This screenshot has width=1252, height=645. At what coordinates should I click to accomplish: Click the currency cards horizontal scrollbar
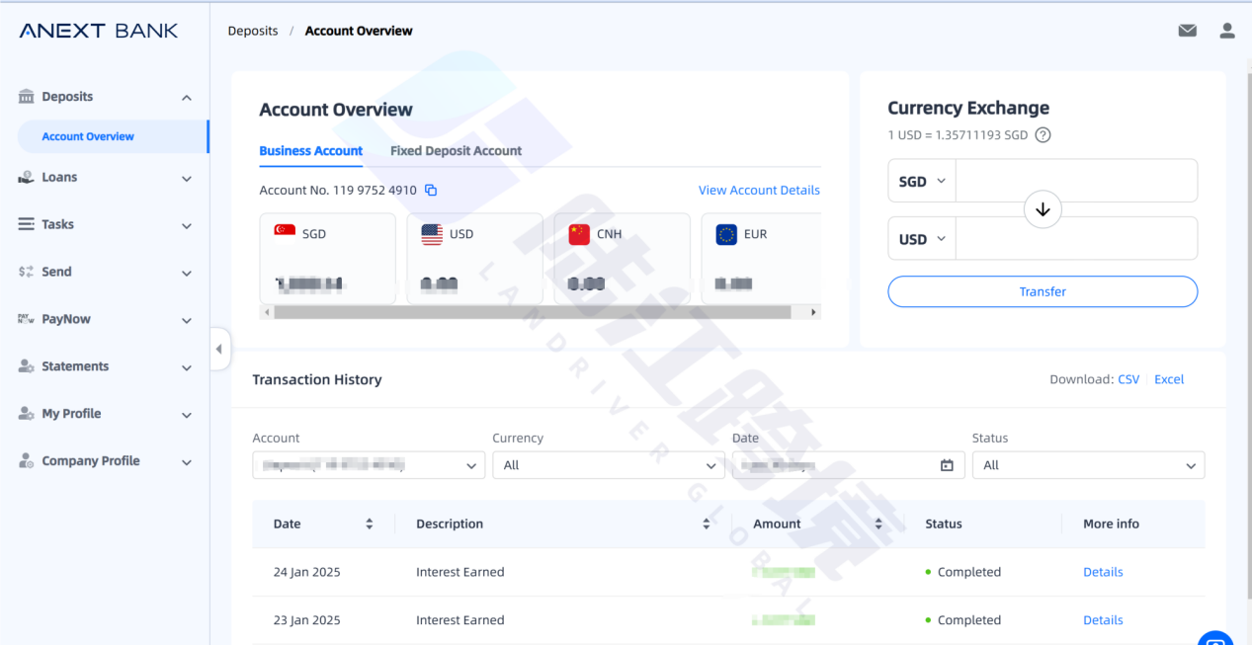click(x=533, y=312)
